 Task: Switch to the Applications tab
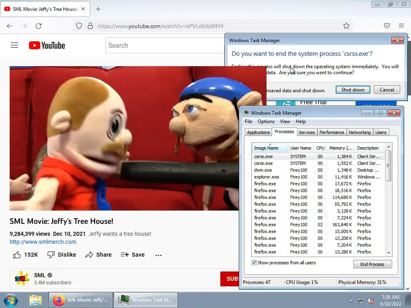coord(258,132)
